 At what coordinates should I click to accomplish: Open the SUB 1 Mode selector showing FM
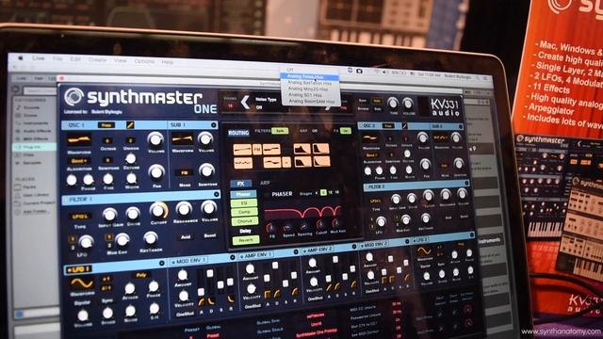click(x=184, y=172)
